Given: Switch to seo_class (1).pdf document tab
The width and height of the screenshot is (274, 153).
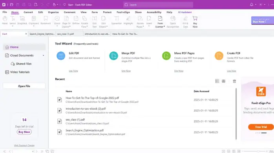Looking at the screenshot, I should tap(69, 34).
